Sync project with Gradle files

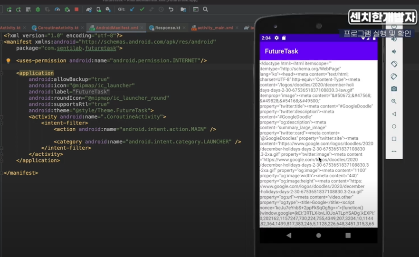89,10
